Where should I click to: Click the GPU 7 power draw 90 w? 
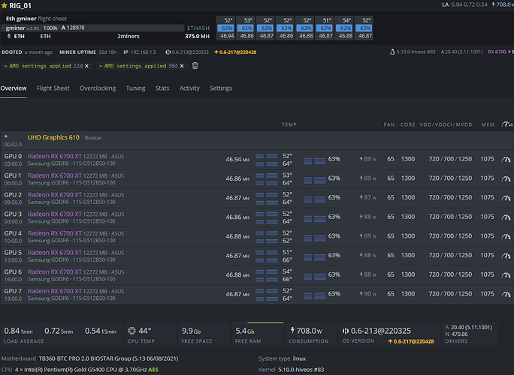click(x=367, y=294)
